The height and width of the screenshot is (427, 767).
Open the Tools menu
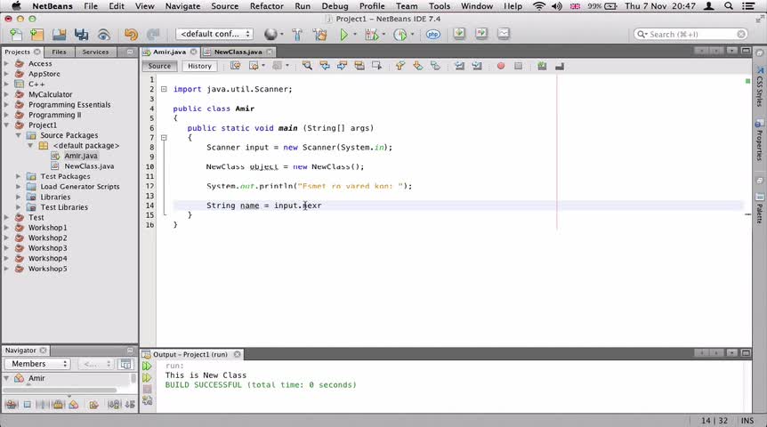[x=440, y=6]
